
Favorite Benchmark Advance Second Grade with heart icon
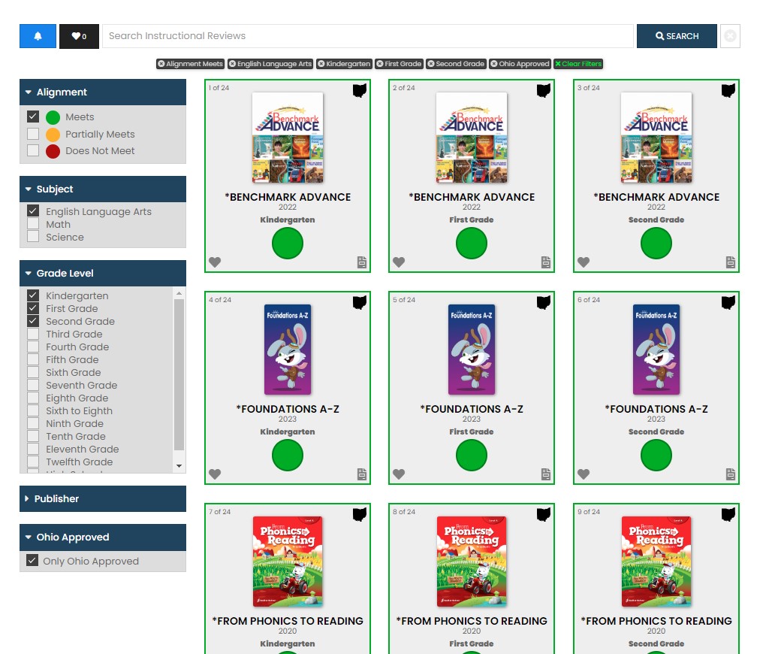point(584,262)
